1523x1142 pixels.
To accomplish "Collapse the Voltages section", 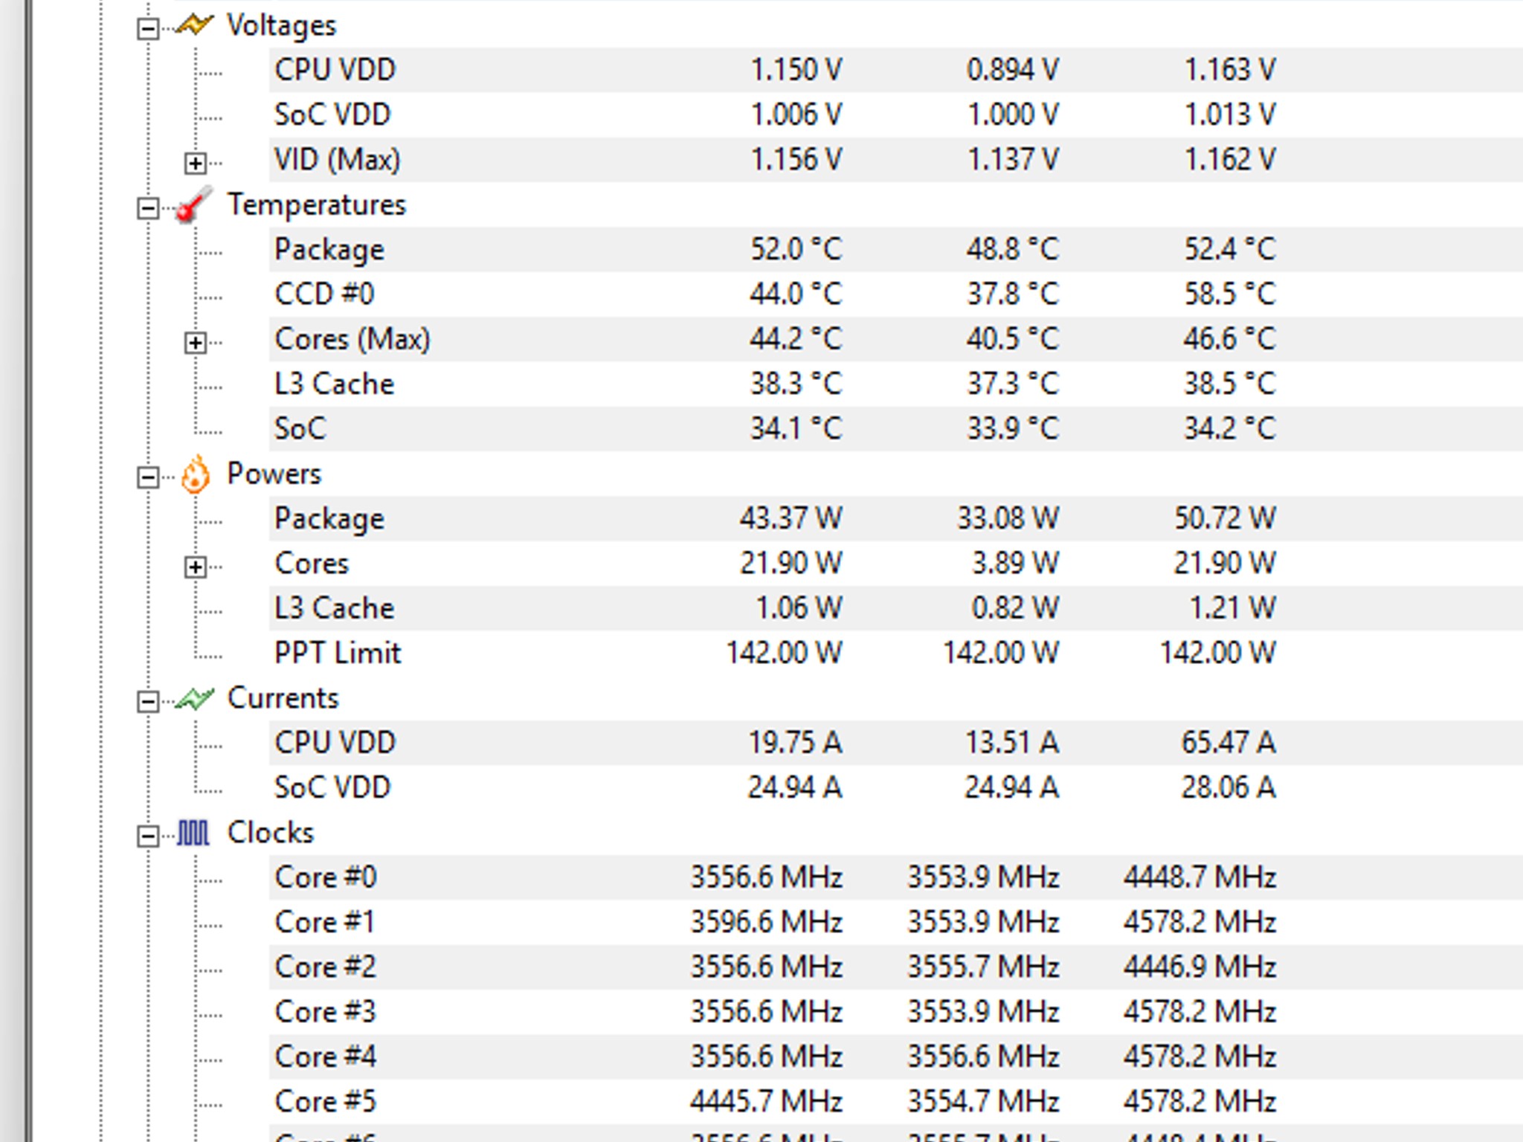I will (x=148, y=29).
